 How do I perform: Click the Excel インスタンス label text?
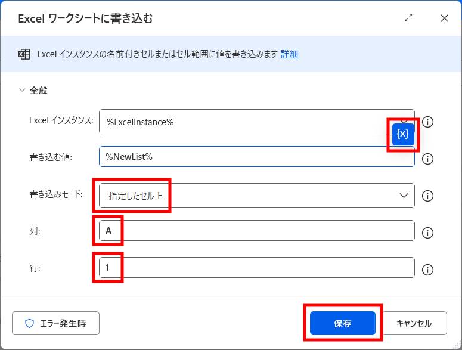61,120
